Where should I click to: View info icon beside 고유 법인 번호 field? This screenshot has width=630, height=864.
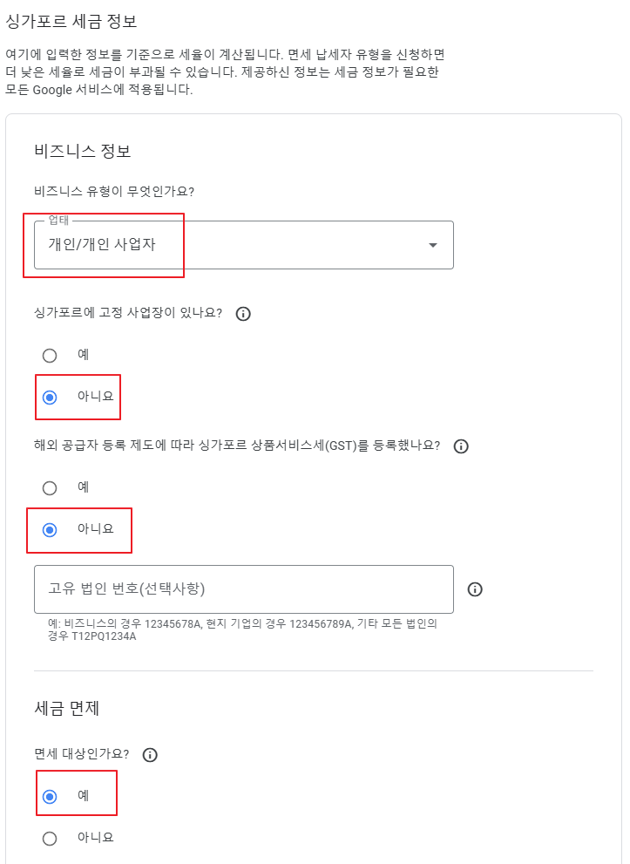click(475, 589)
